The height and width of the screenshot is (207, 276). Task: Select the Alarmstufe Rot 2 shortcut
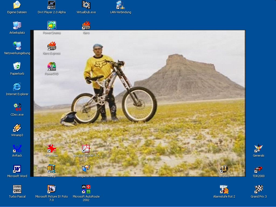click(x=224, y=189)
